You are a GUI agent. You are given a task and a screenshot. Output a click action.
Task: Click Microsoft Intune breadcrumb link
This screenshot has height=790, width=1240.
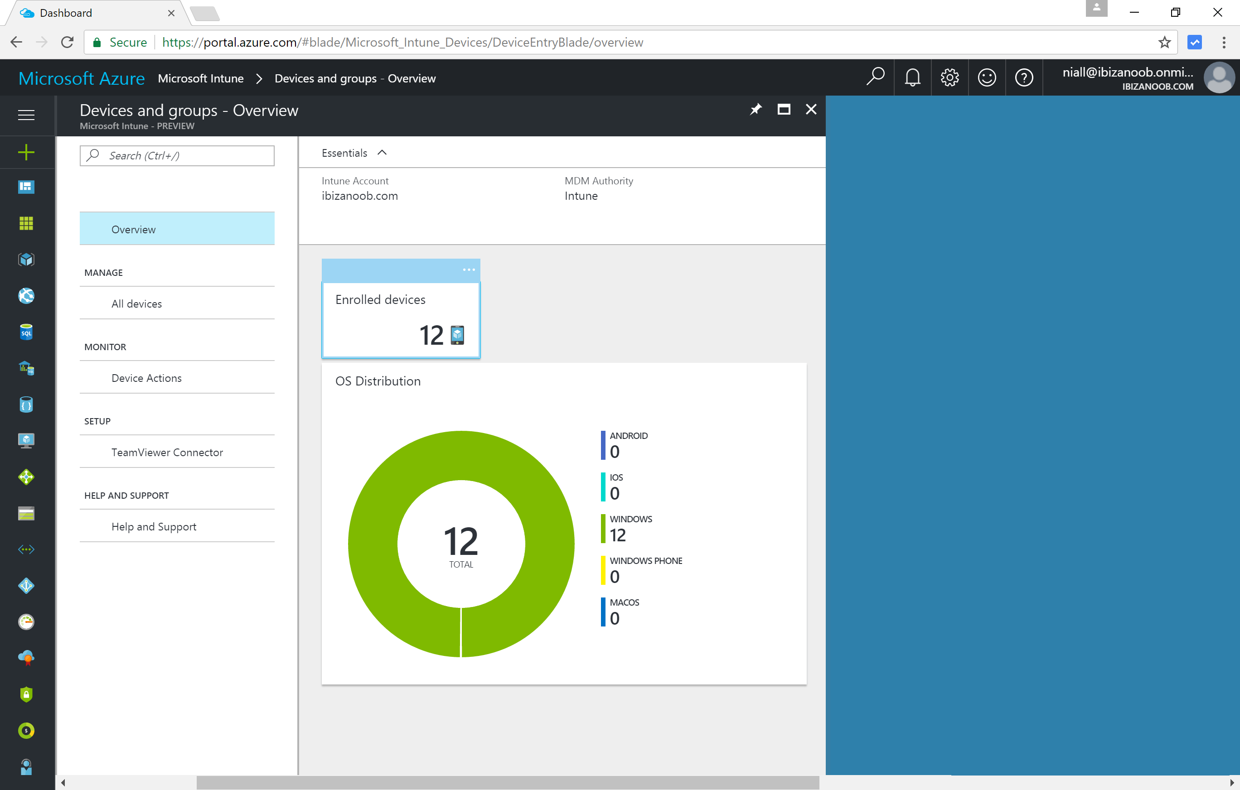point(200,78)
